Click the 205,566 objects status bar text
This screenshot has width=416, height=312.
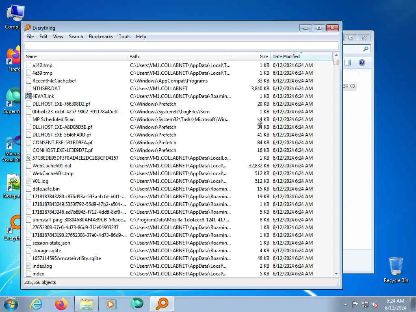(40, 283)
